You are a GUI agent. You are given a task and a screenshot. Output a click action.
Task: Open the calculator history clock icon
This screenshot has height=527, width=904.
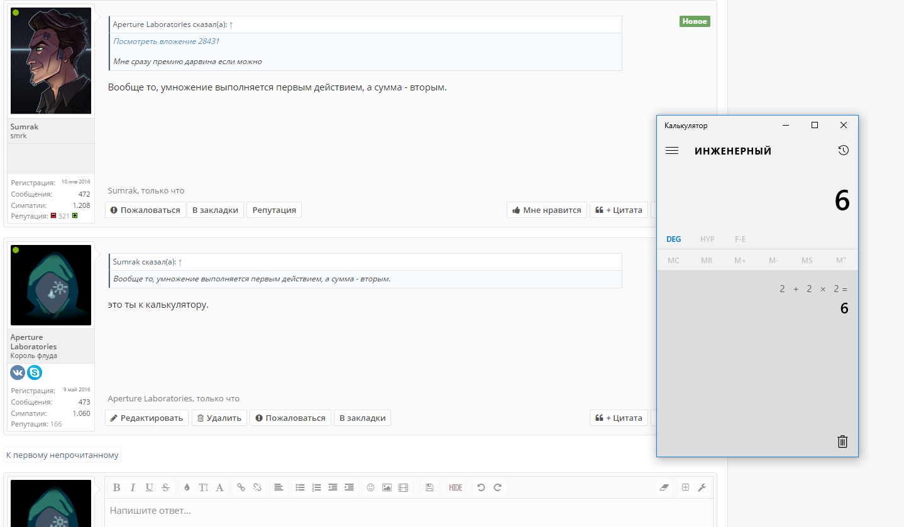843,151
